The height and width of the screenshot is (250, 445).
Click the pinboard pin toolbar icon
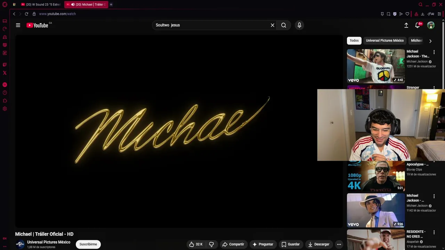pyautogui.click(x=382, y=14)
